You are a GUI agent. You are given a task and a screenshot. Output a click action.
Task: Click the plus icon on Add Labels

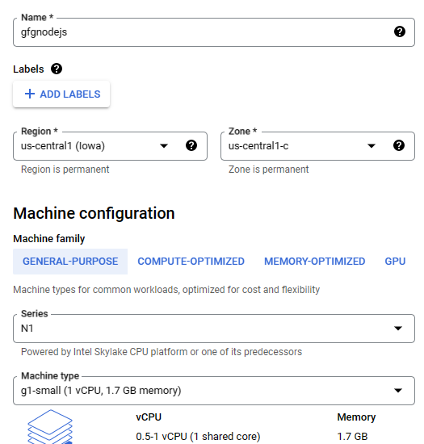point(30,94)
